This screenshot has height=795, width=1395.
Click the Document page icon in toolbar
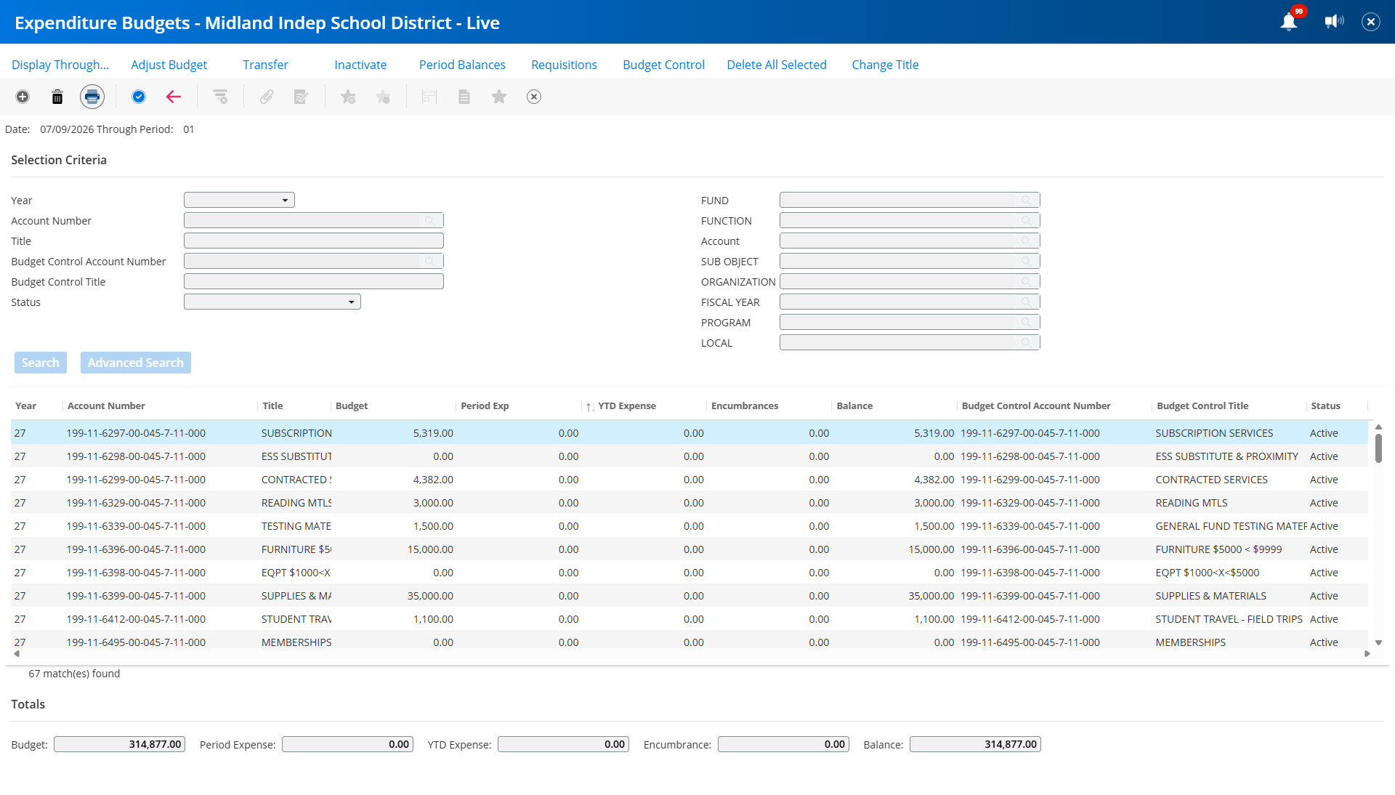(x=464, y=97)
